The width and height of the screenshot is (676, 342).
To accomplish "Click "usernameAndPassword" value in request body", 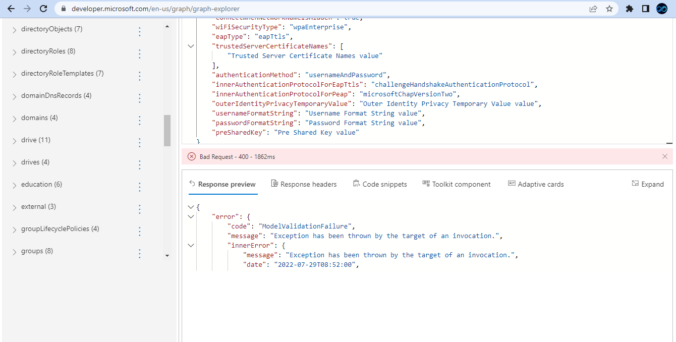I will pyautogui.click(x=346, y=75).
